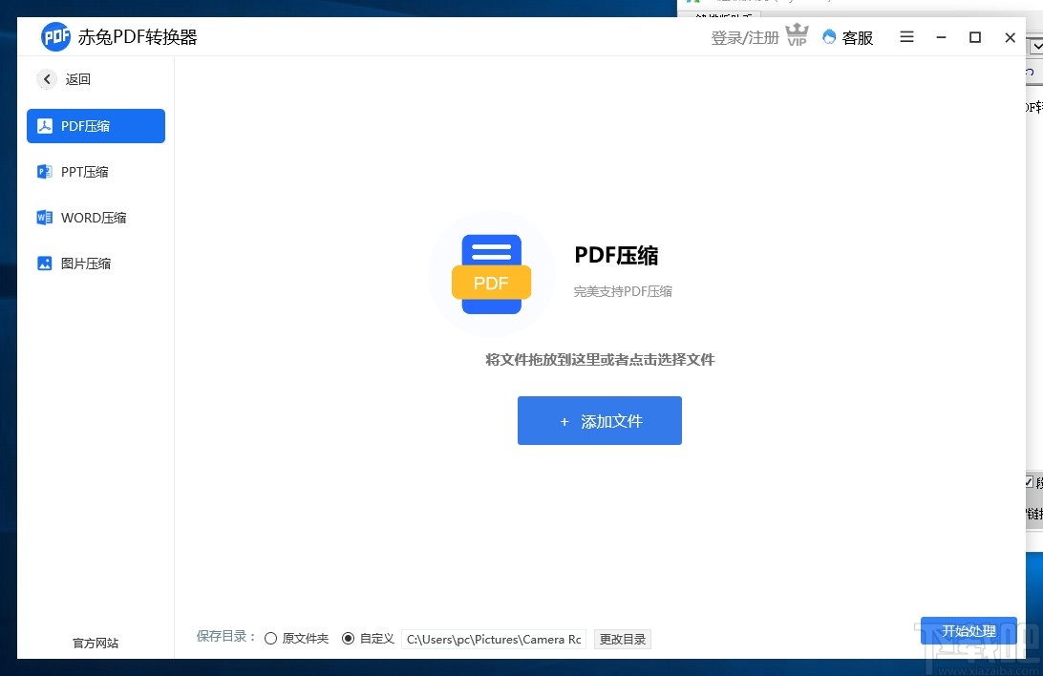Open the hamburger menu in the title bar
The width and height of the screenshot is (1043, 676).
[x=905, y=37]
